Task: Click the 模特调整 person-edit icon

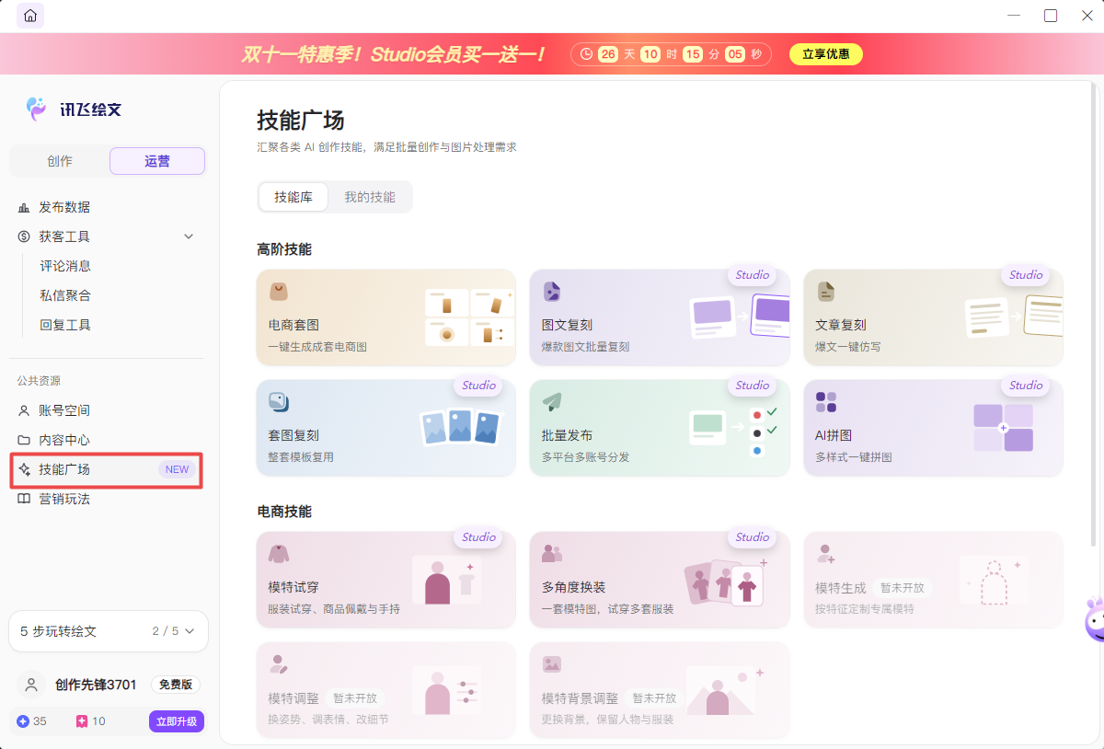Action: (278, 664)
